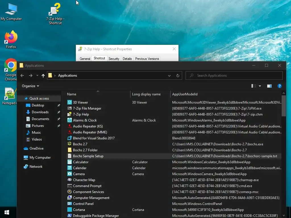Select the Audio Repeater (MME) icon
This screenshot has width=291, height=218.
pyautogui.click(x=70, y=132)
